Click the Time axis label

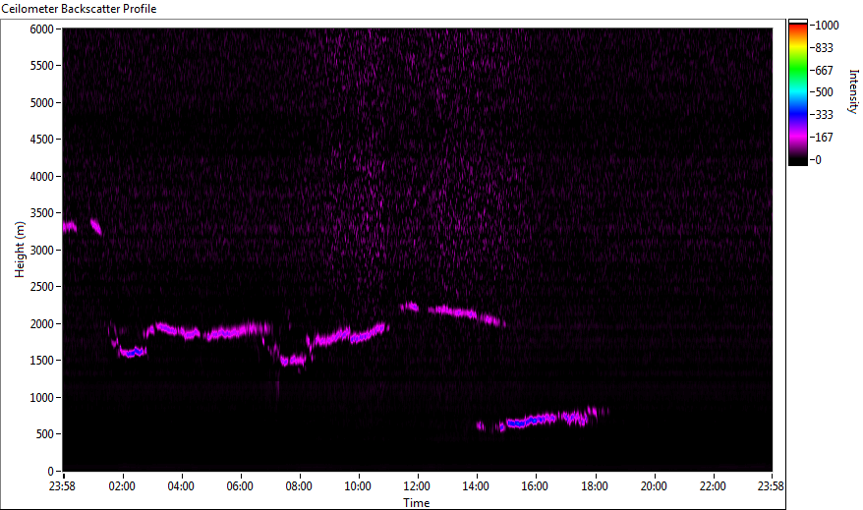417,503
